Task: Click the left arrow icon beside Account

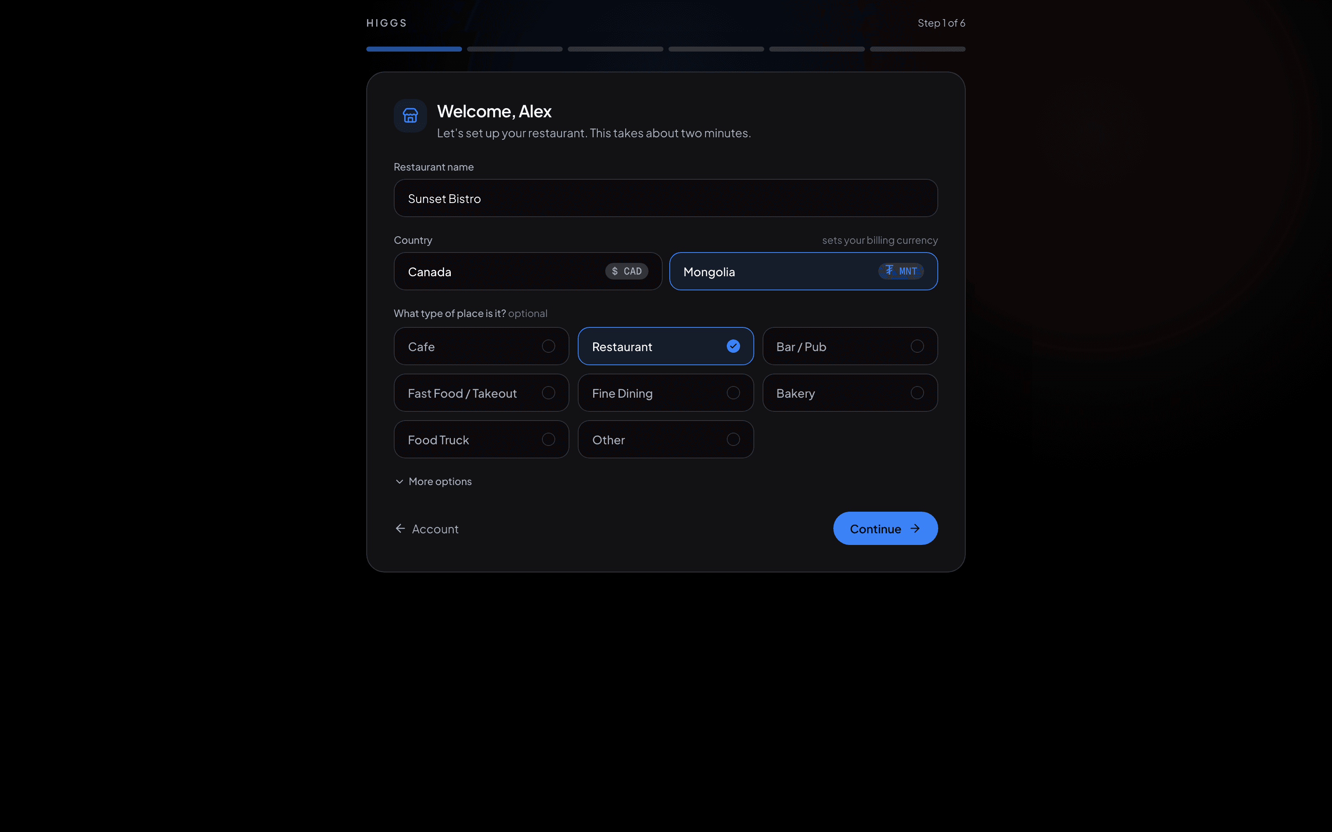Action: click(400, 528)
